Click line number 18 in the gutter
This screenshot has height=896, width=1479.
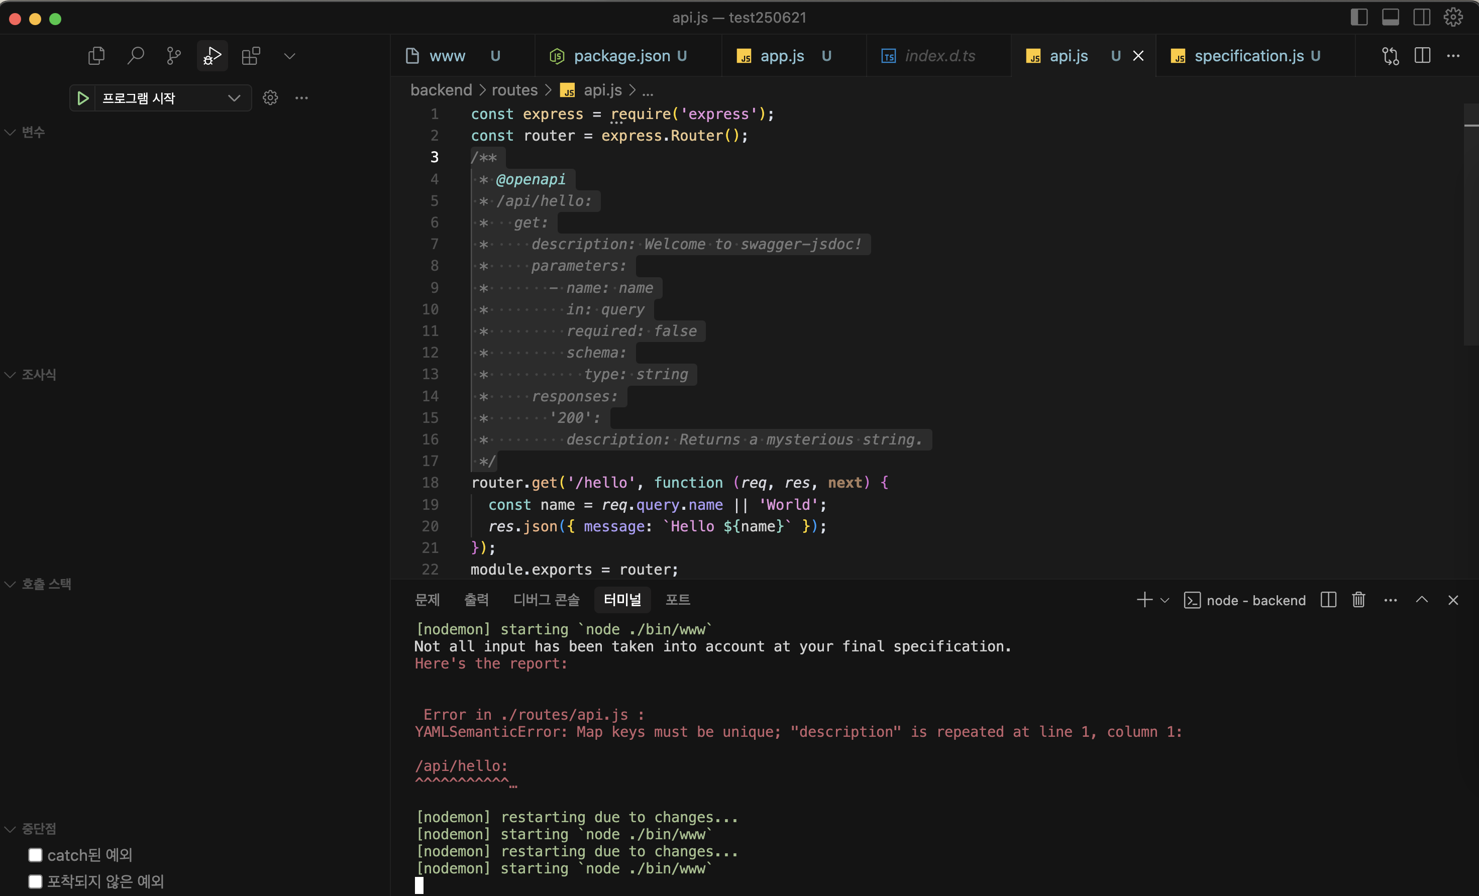430,483
